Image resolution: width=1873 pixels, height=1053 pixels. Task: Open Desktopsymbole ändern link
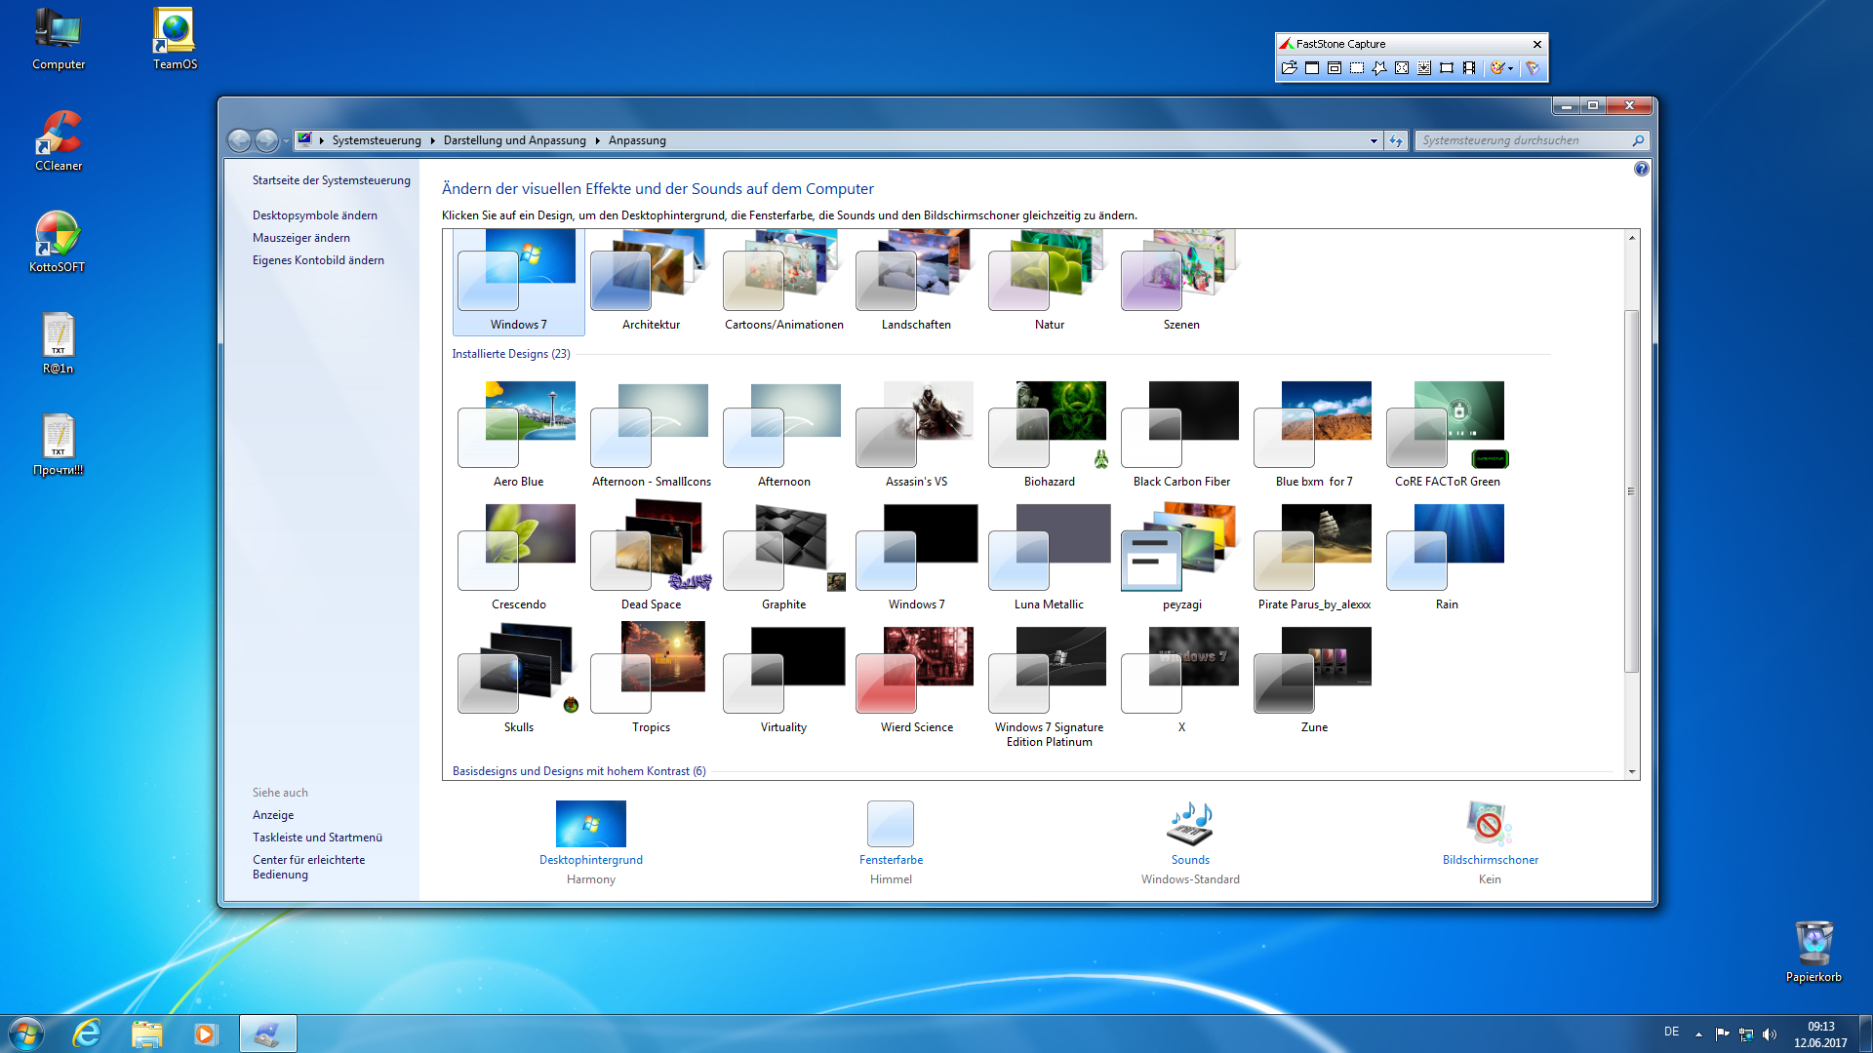(x=314, y=215)
